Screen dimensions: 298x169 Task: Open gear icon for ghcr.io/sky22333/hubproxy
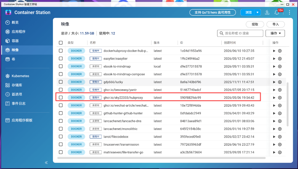280,97
